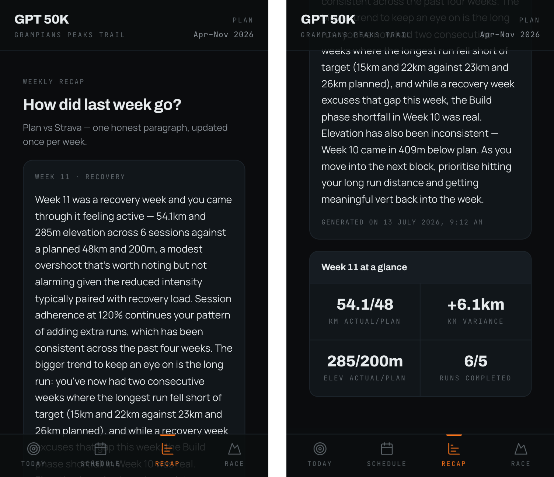Click 'Week 11 at a glance' heading

[x=364, y=267]
